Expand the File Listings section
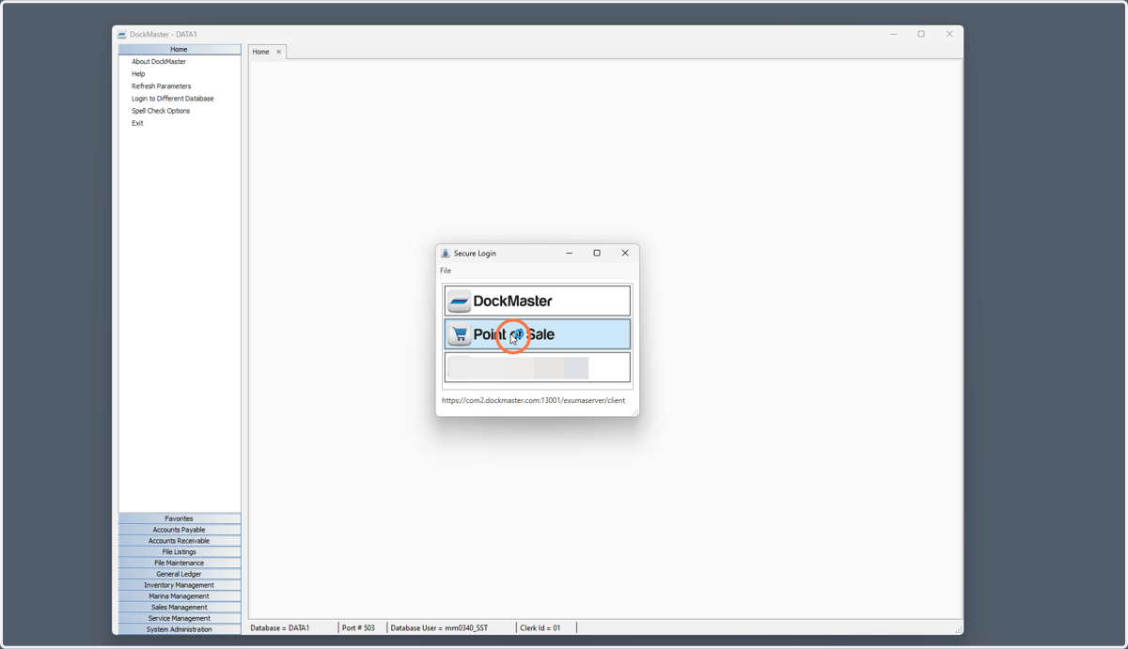The width and height of the screenshot is (1128, 649). (180, 552)
